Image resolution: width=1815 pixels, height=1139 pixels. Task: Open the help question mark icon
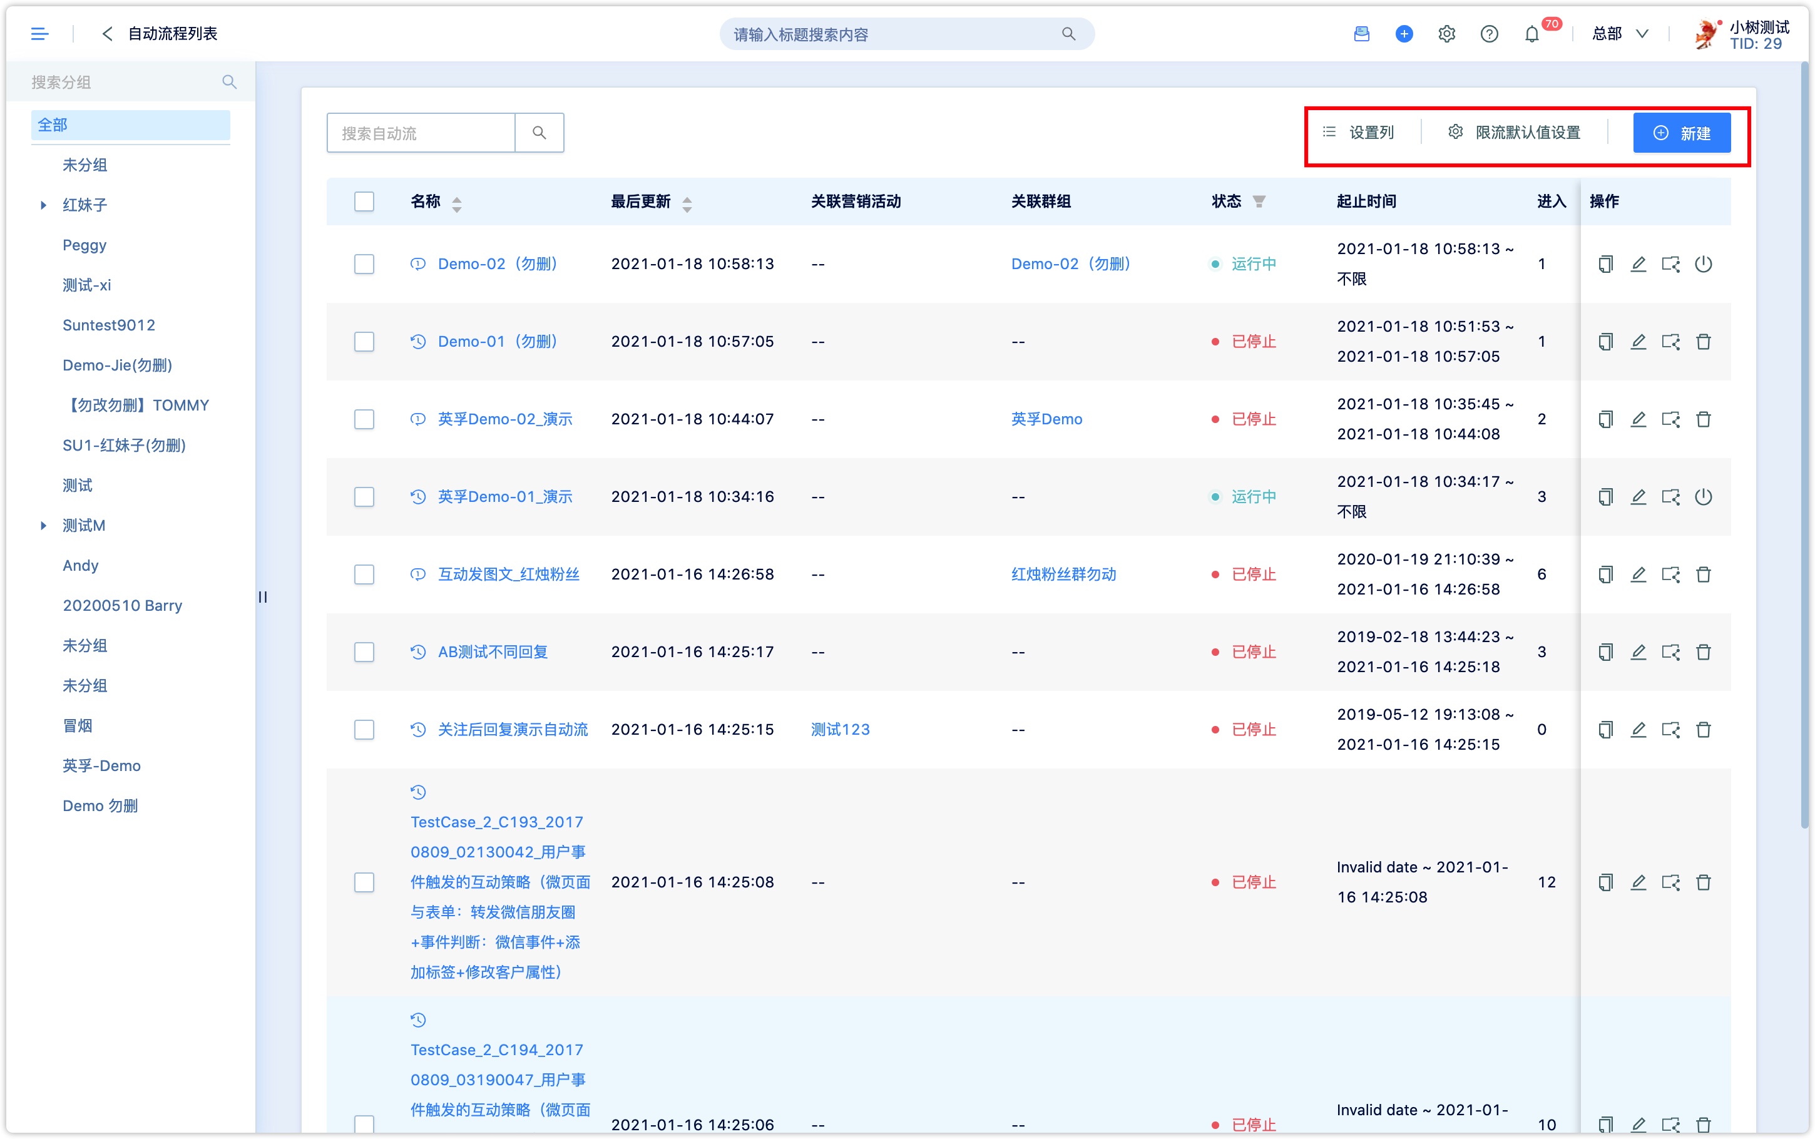tap(1489, 34)
